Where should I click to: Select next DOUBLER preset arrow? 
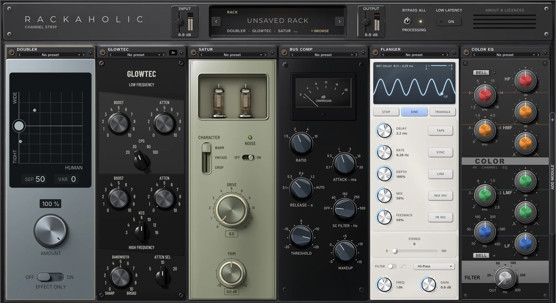(83, 55)
